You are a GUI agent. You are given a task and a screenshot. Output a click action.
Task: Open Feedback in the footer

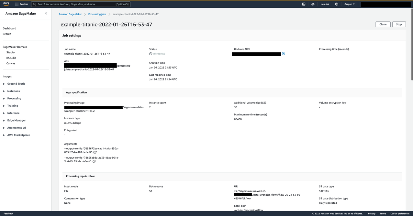coord(8,213)
